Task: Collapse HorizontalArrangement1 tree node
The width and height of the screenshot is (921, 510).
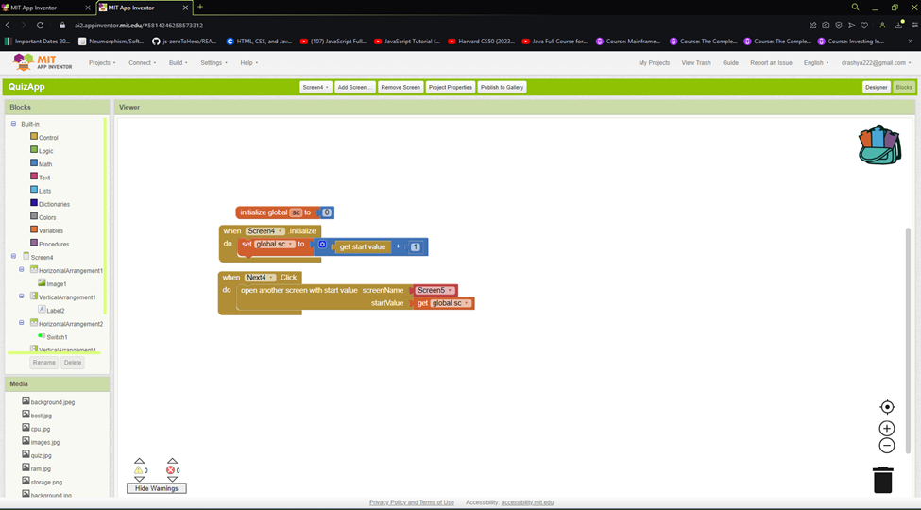Action: tap(22, 270)
